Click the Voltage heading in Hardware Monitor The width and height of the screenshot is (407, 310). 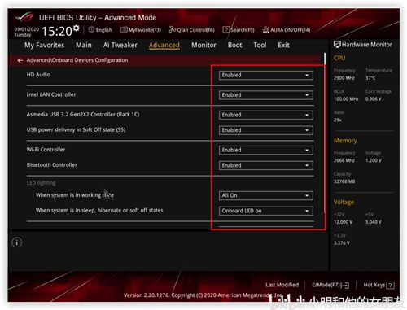tap(344, 202)
